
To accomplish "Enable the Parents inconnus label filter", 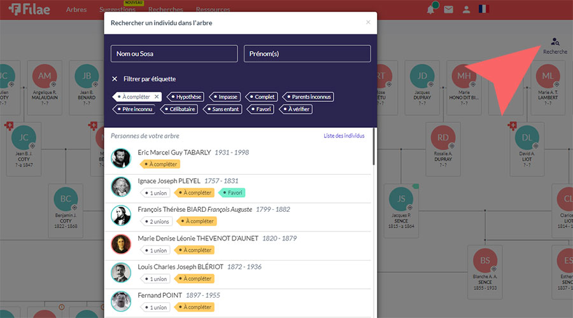I will coord(308,97).
